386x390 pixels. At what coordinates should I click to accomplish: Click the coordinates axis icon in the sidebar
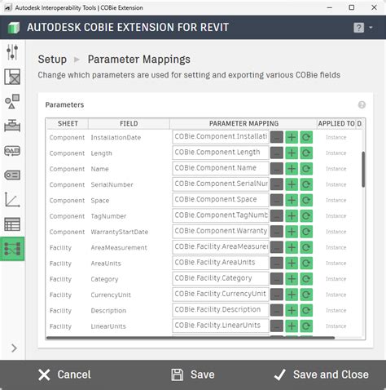[12, 200]
